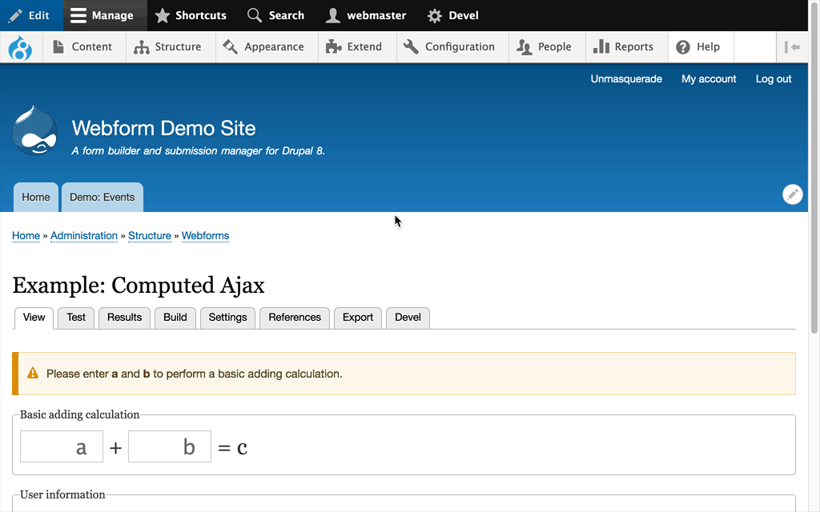Click the pencil quick edit icon
Viewport: 820px width, 512px height.
click(792, 194)
